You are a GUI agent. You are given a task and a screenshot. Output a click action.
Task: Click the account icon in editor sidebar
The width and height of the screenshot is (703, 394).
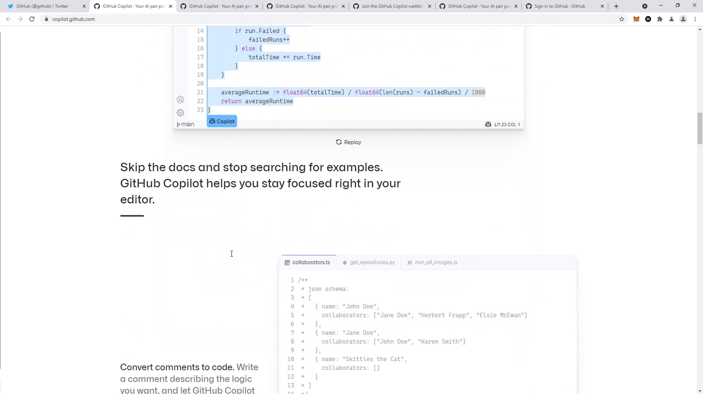[x=180, y=100]
